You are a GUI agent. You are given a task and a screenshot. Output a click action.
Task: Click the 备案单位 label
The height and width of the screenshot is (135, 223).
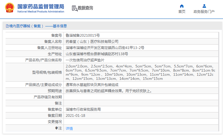[55, 109]
